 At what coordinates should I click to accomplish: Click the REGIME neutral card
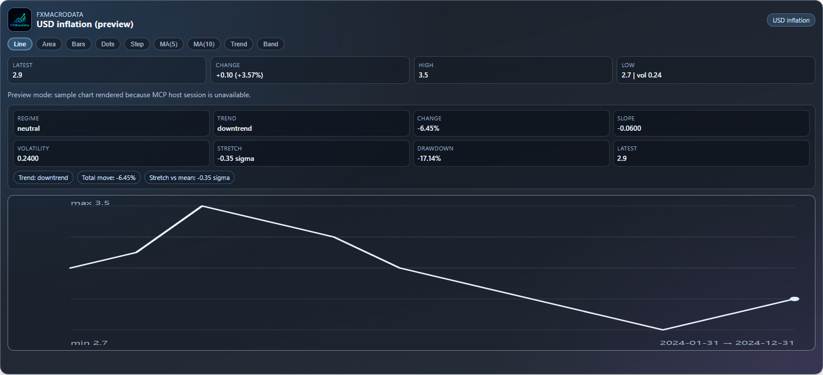[111, 123]
